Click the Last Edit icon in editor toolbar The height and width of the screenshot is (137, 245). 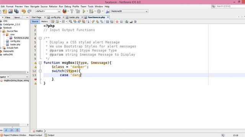[53, 22]
